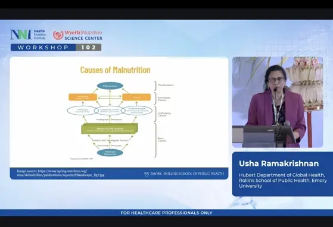Screen dimensions: 333x227
Task: Click the speaker video thumbnail
Action: pyautogui.click(x=278, y=102)
